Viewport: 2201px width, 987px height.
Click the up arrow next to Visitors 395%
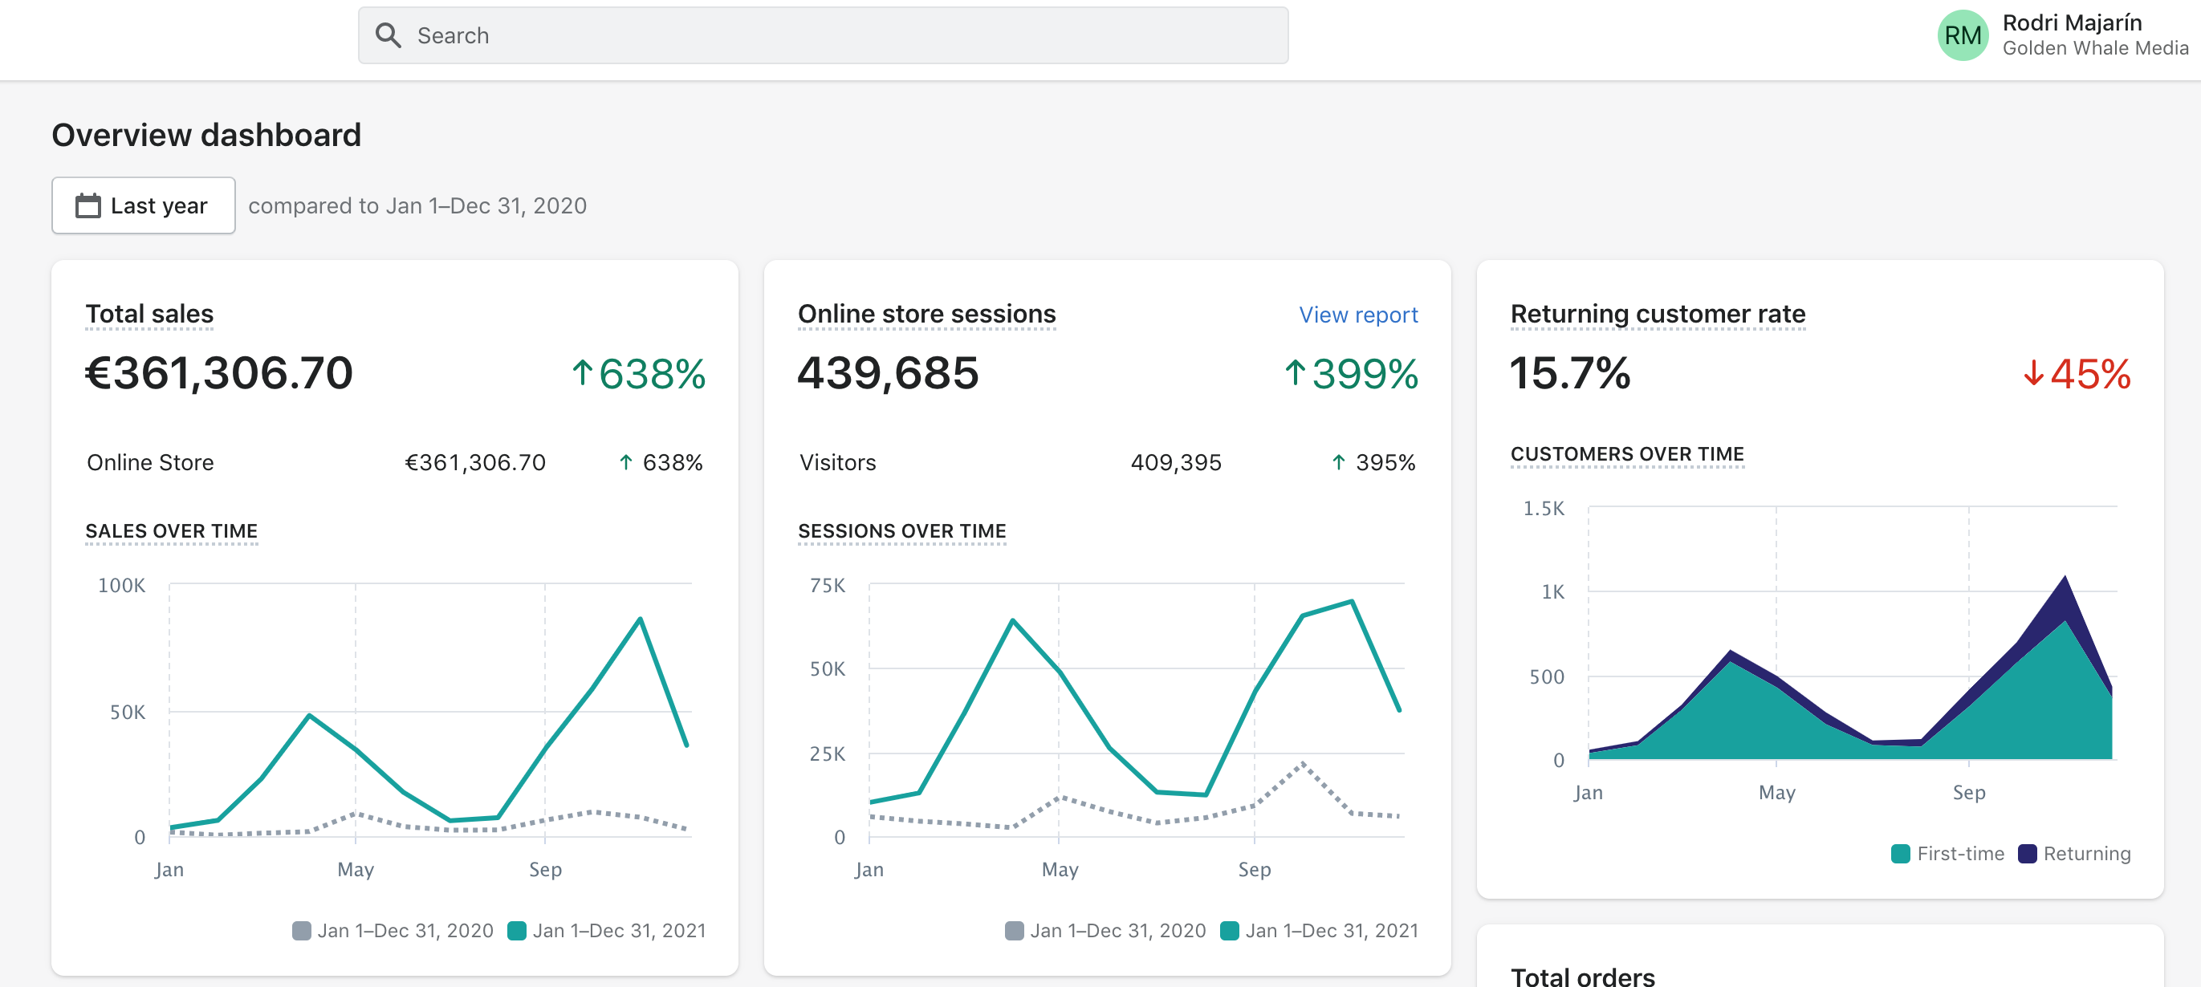pyautogui.click(x=1338, y=463)
